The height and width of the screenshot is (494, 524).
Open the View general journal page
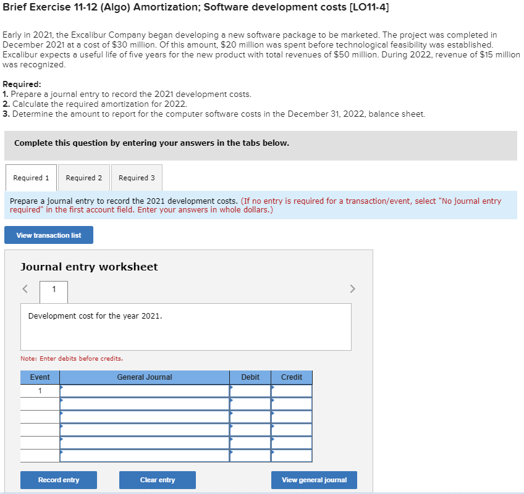click(x=314, y=480)
